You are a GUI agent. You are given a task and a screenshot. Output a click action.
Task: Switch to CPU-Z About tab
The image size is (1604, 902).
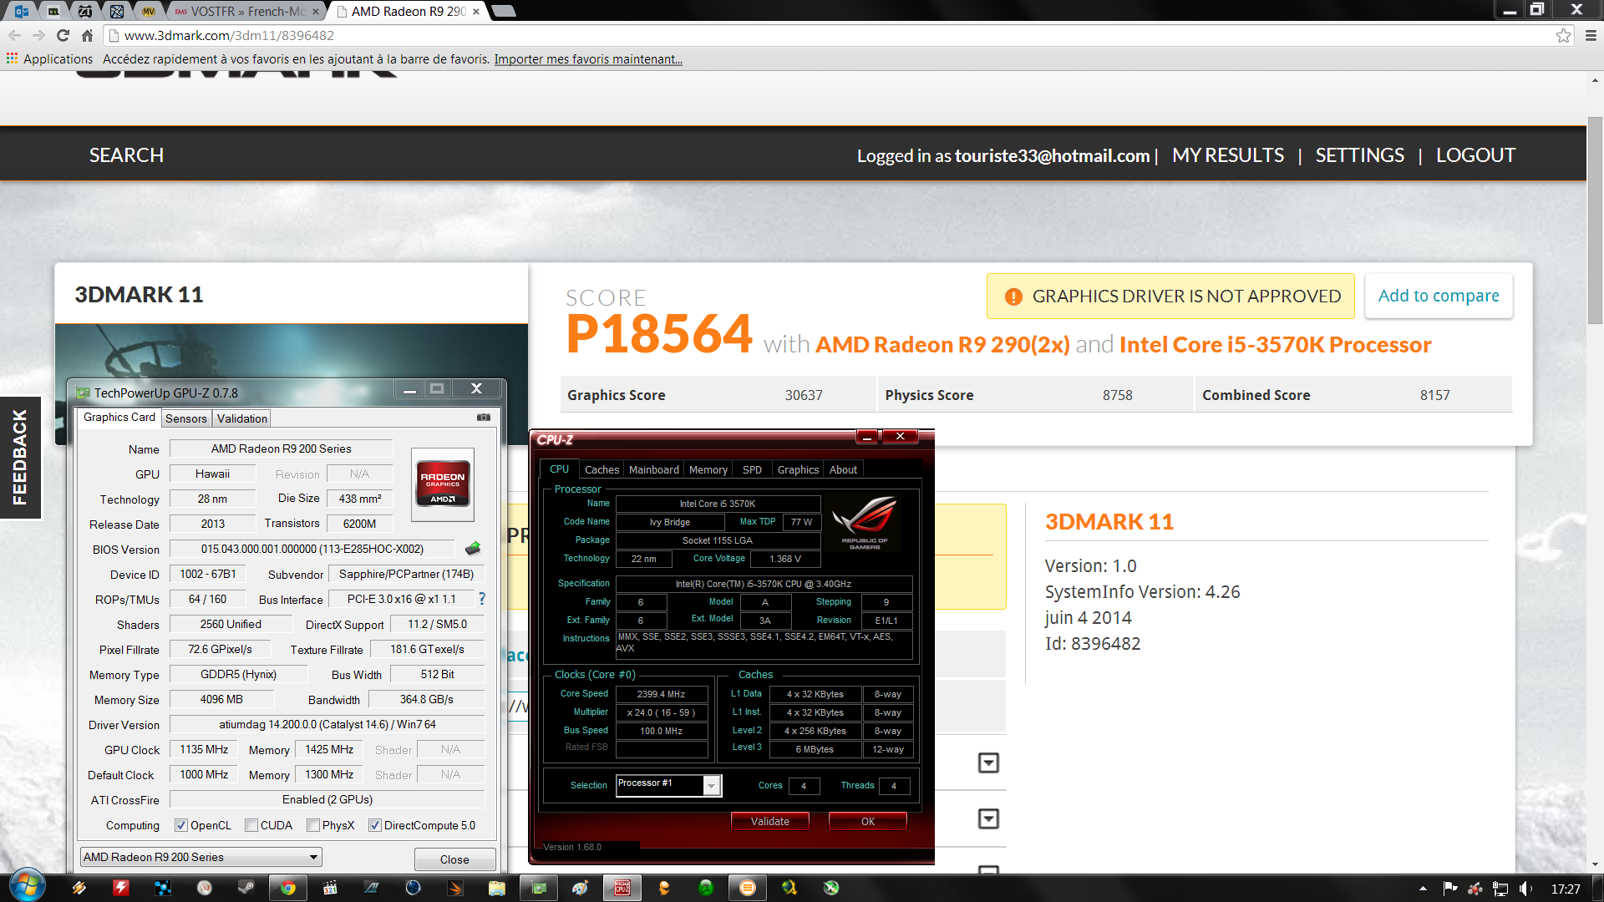tap(843, 469)
